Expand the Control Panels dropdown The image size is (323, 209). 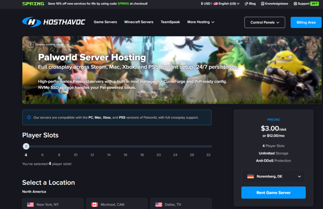coord(265,22)
